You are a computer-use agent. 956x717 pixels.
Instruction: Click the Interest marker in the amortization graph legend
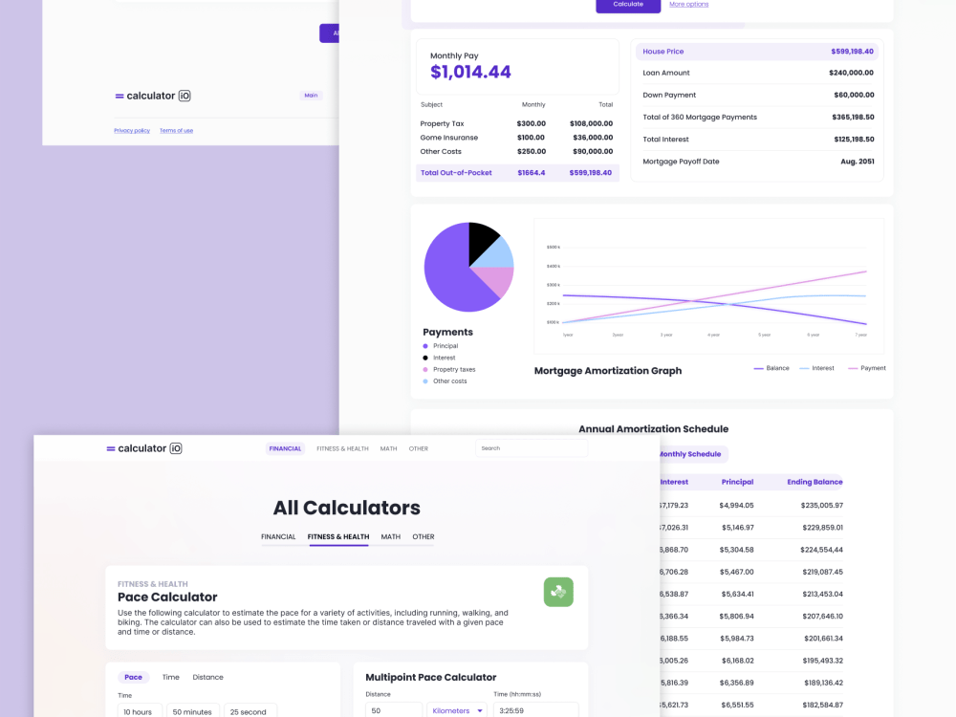(x=806, y=367)
